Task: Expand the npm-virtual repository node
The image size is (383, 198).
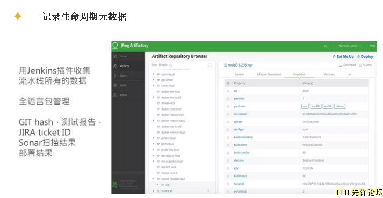Action: pyautogui.click(x=153, y=74)
